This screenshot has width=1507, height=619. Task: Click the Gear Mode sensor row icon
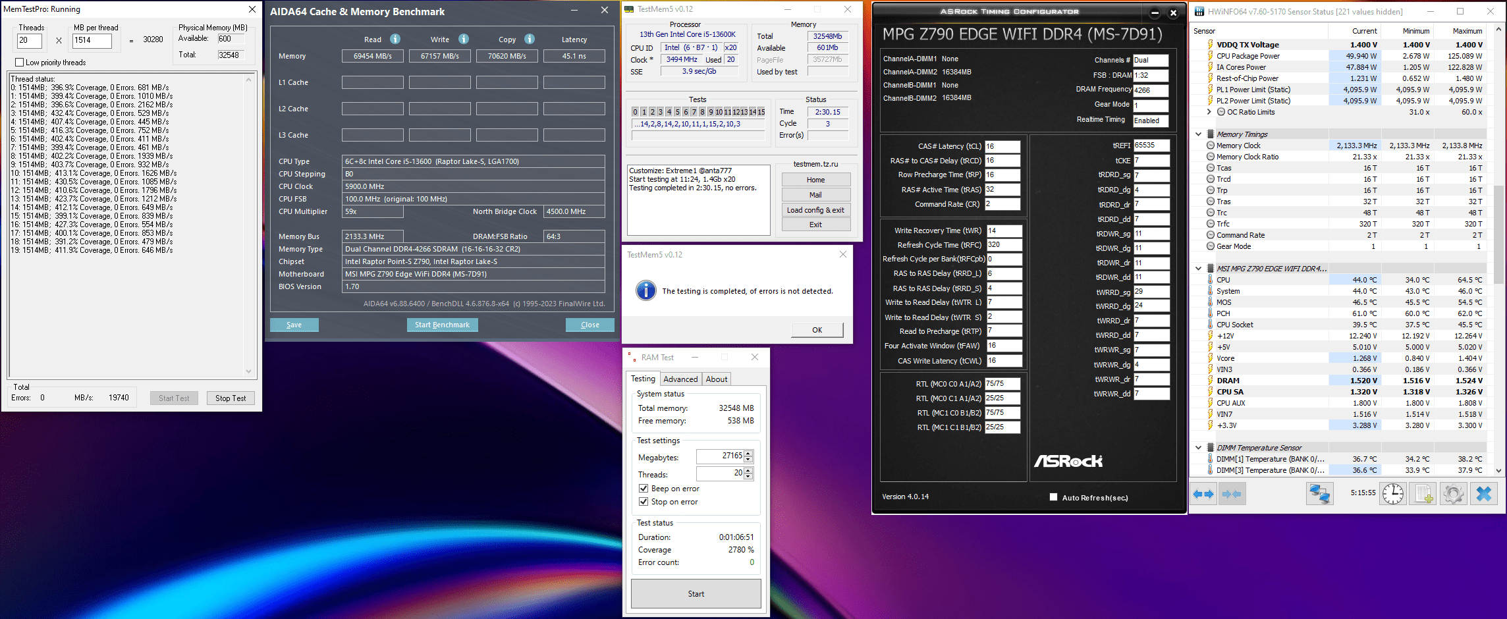pyautogui.click(x=1211, y=246)
